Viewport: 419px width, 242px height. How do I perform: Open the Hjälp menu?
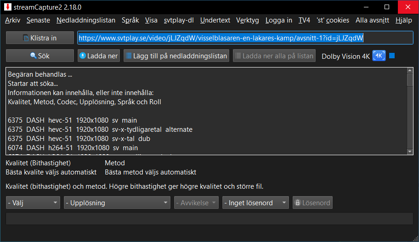(404, 20)
